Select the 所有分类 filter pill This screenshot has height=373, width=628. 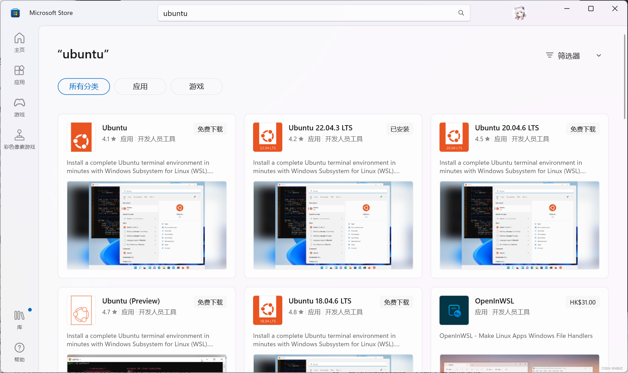[x=84, y=87]
